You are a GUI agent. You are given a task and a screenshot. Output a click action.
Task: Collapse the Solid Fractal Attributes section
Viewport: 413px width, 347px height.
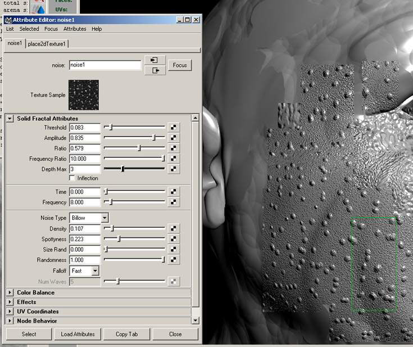10,119
